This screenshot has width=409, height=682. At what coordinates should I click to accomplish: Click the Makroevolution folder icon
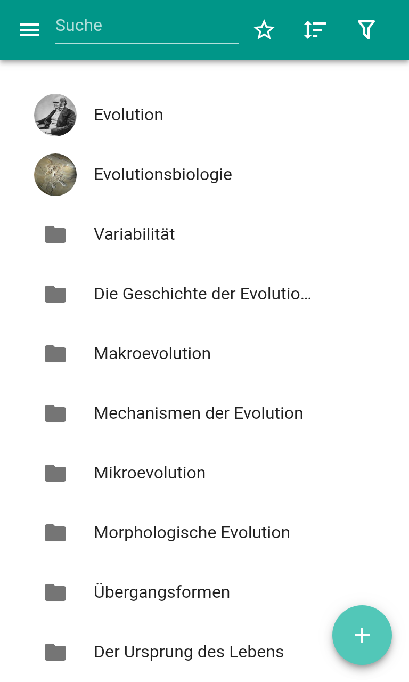pos(55,354)
